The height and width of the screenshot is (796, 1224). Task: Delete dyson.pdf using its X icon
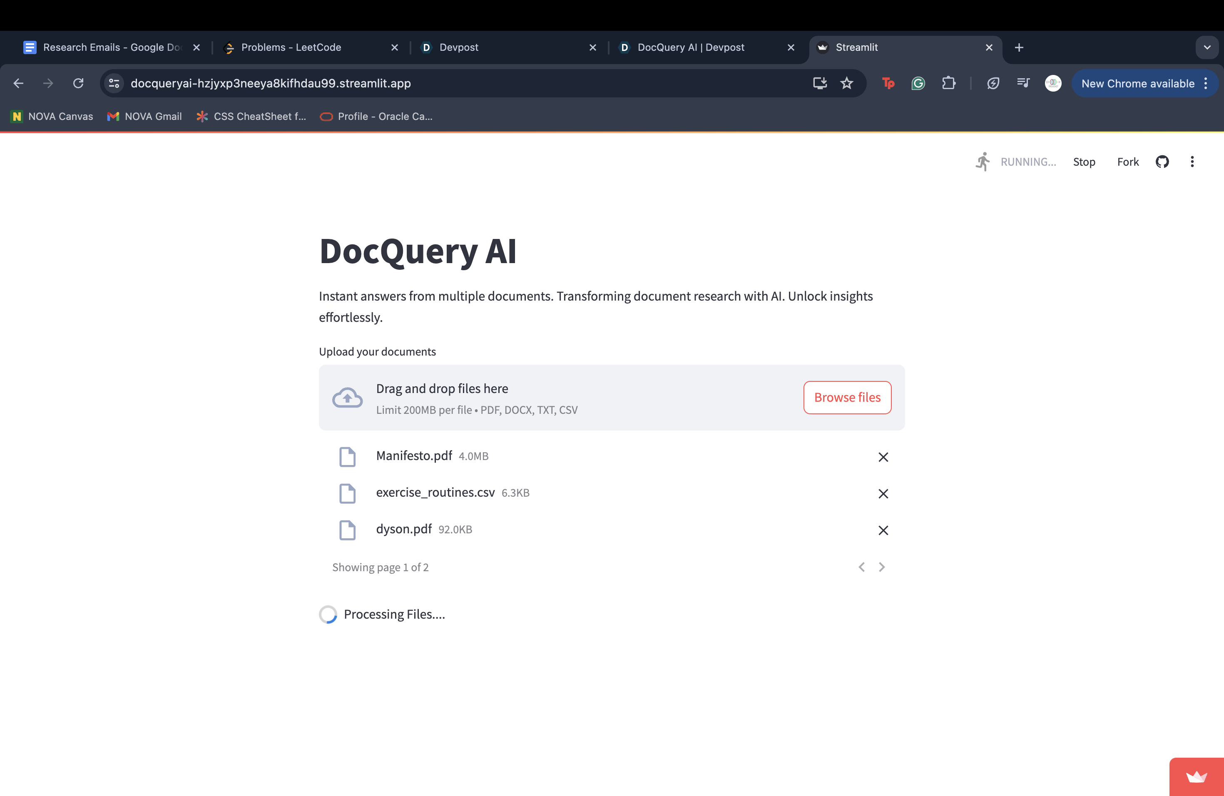[883, 530]
